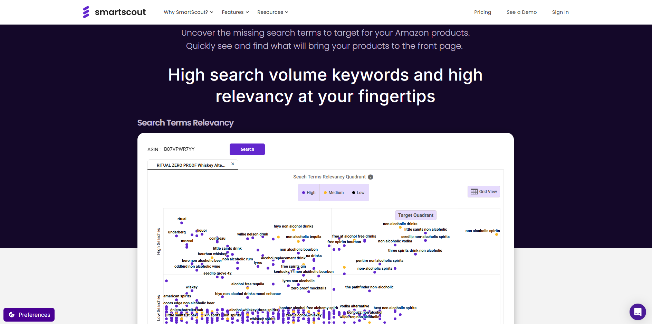Open See a Demo link
The width and height of the screenshot is (652, 324).
521,12
